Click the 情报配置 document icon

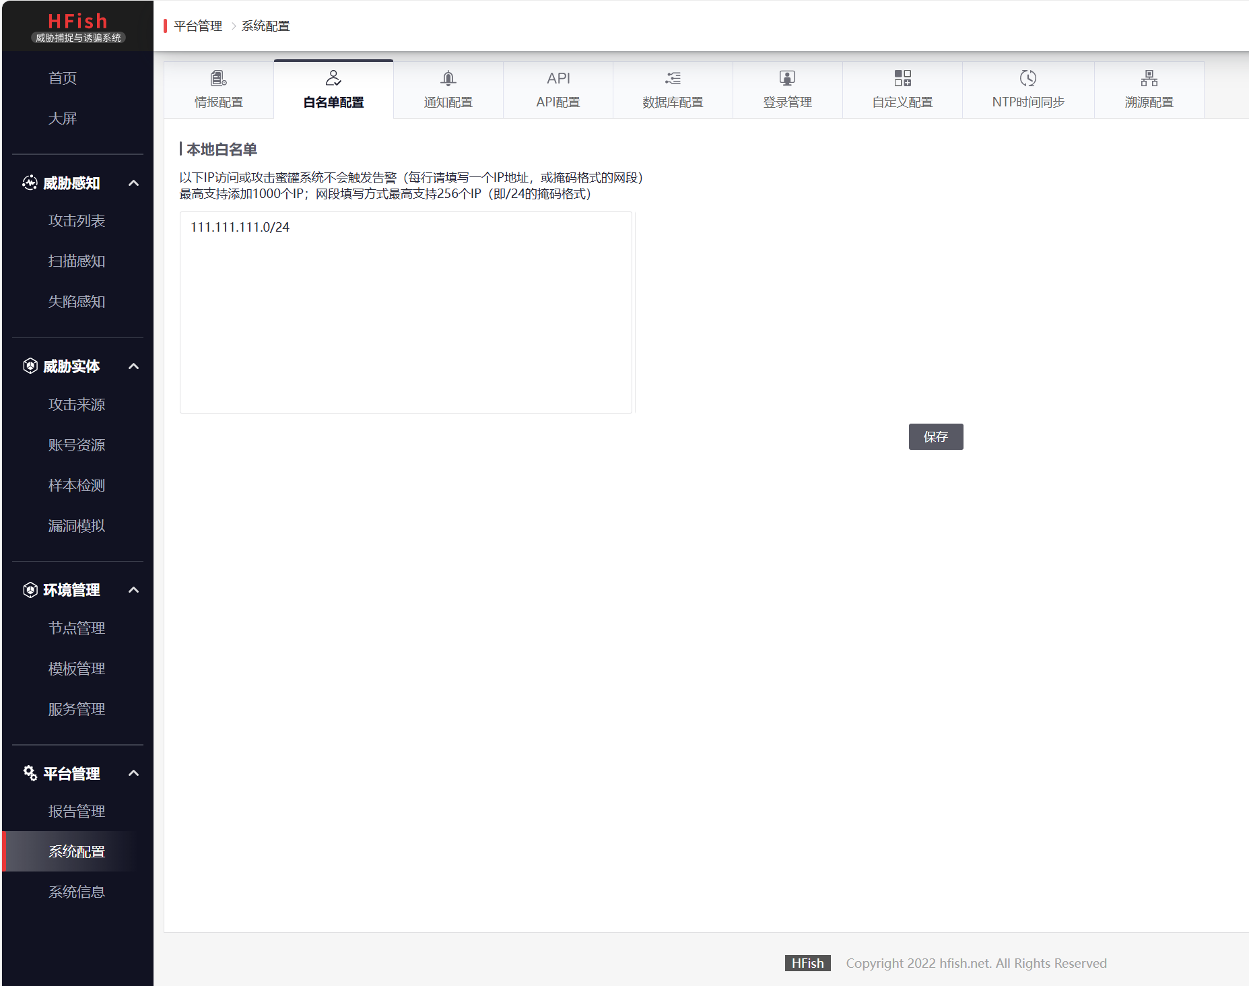coord(218,78)
